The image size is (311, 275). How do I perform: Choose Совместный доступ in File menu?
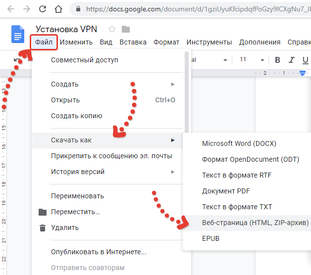click(x=107, y=60)
